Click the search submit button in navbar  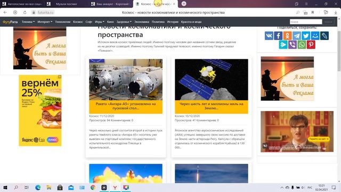click(x=328, y=22)
